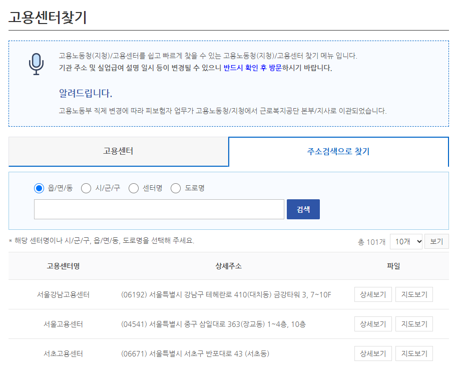This screenshot has width=454, height=368.
Task: Open 상세보기 for 서울고용센터
Action: click(373, 324)
